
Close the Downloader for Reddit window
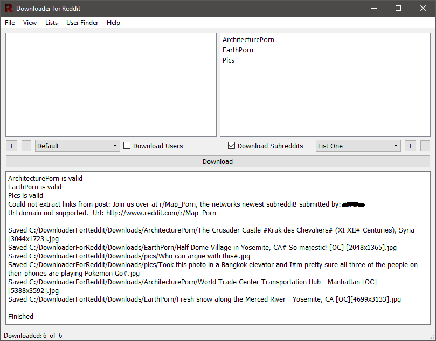[x=423, y=8]
